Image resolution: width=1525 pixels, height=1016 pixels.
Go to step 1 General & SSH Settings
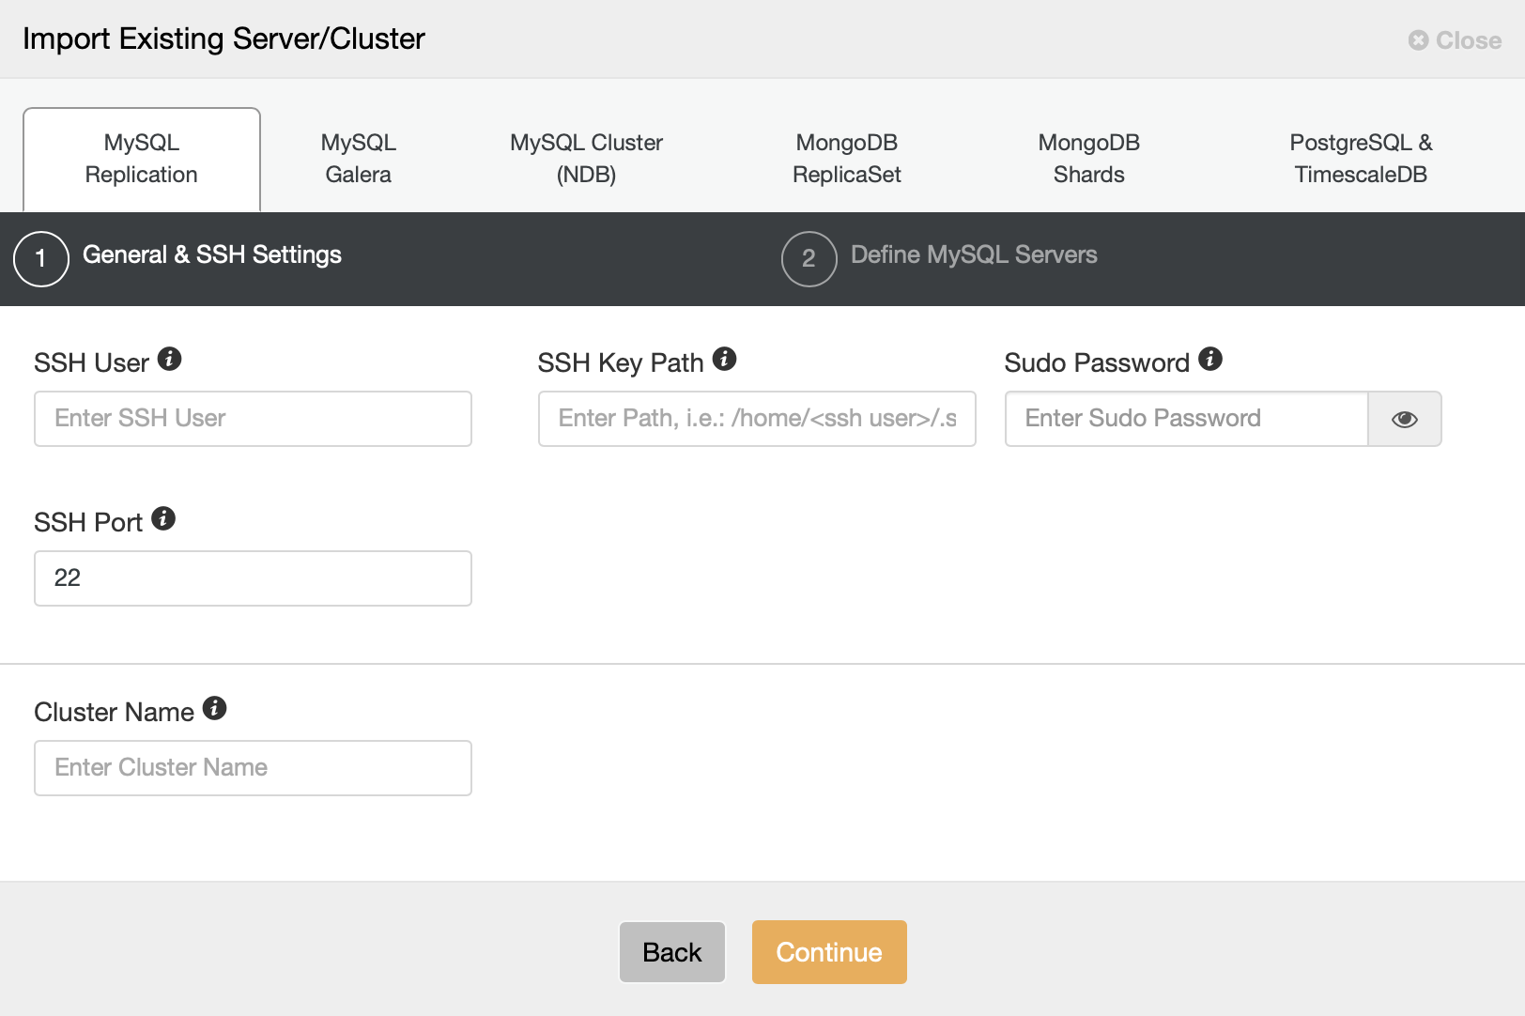tap(178, 258)
